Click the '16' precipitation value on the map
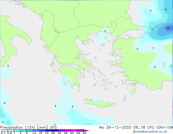Viewport: 173px width, 134px height. tap(168, 28)
